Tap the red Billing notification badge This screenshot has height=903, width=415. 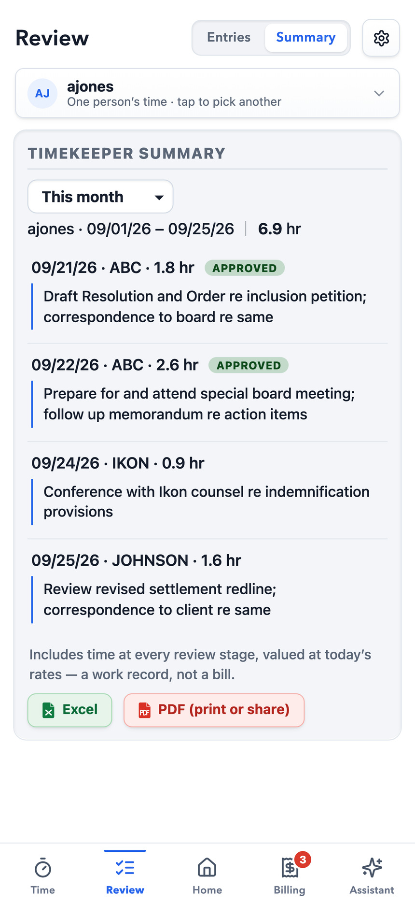click(x=303, y=860)
